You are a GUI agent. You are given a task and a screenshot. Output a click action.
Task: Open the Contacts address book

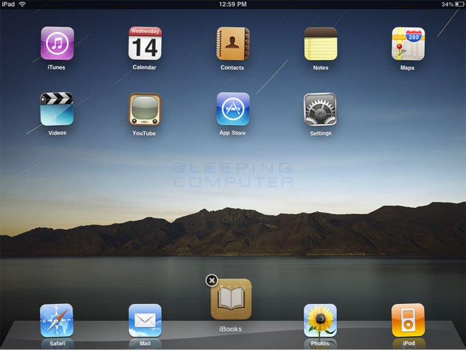pos(232,44)
